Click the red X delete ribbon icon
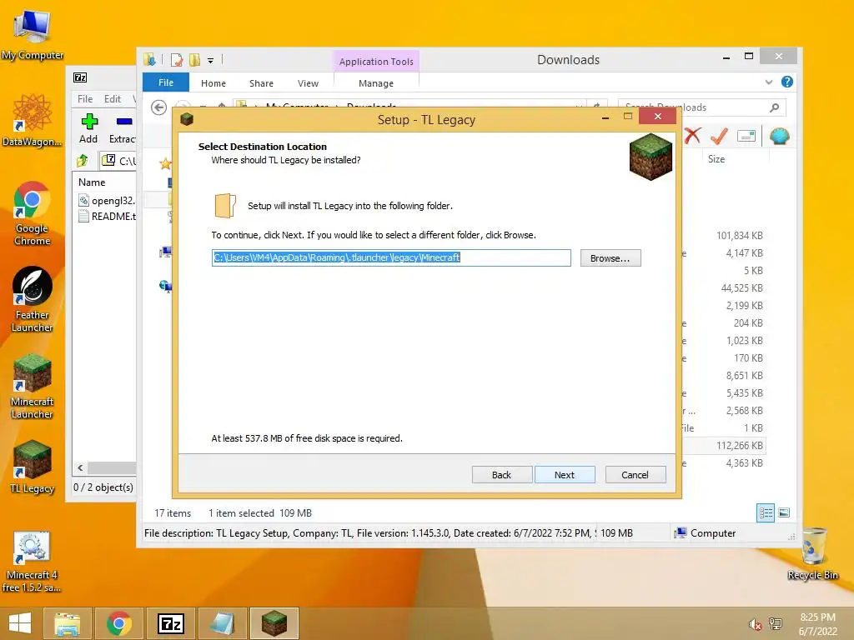The height and width of the screenshot is (640, 854). 692,136
